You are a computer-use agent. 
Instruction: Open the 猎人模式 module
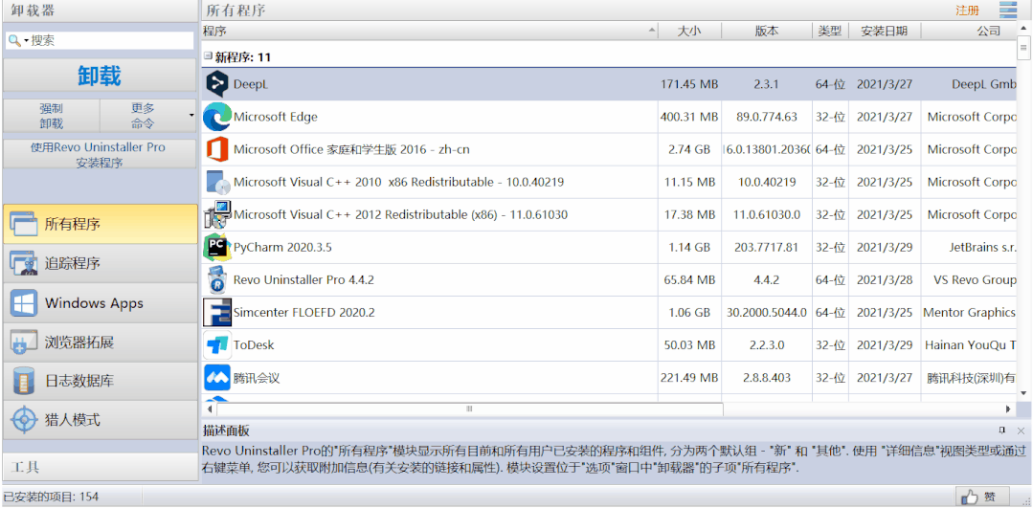(x=101, y=420)
